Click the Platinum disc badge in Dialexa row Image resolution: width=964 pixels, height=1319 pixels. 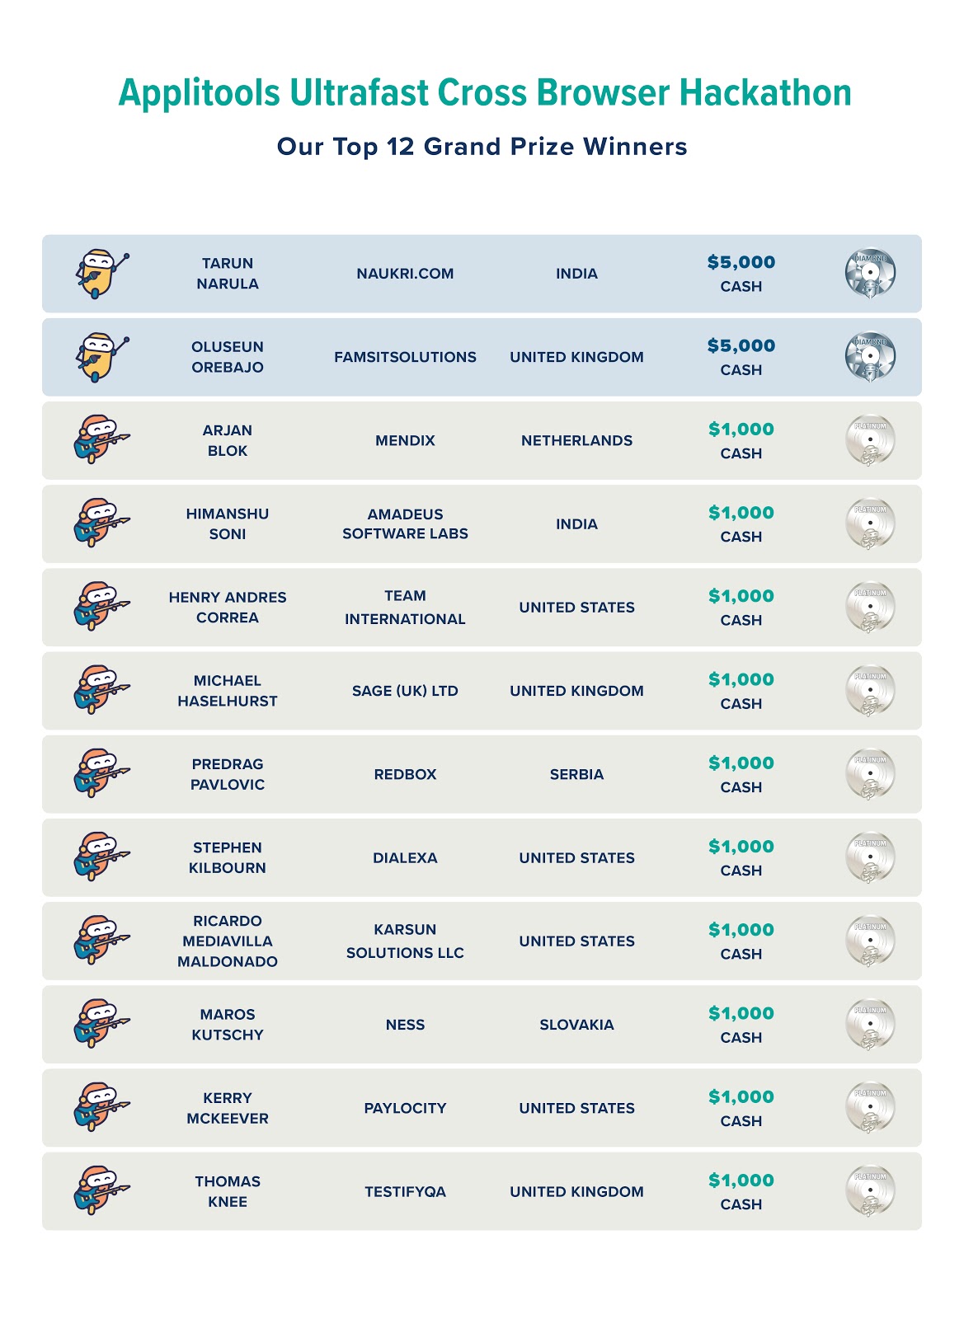pos(870,857)
